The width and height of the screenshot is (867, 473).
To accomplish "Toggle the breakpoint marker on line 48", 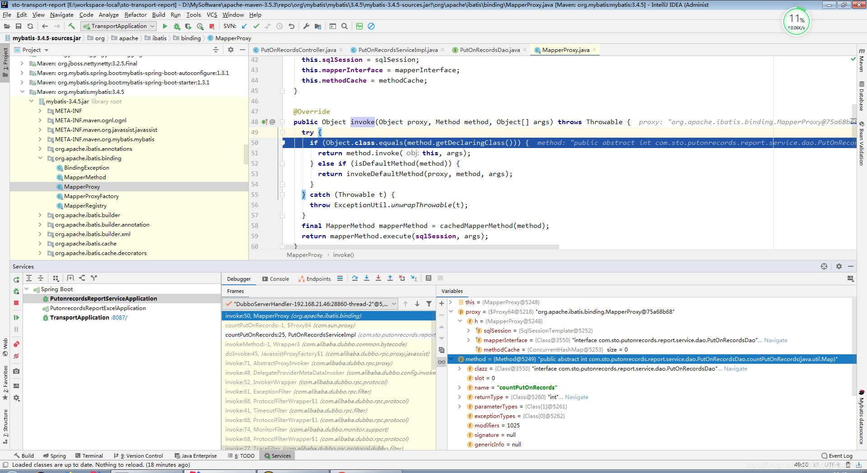I will [x=264, y=122].
